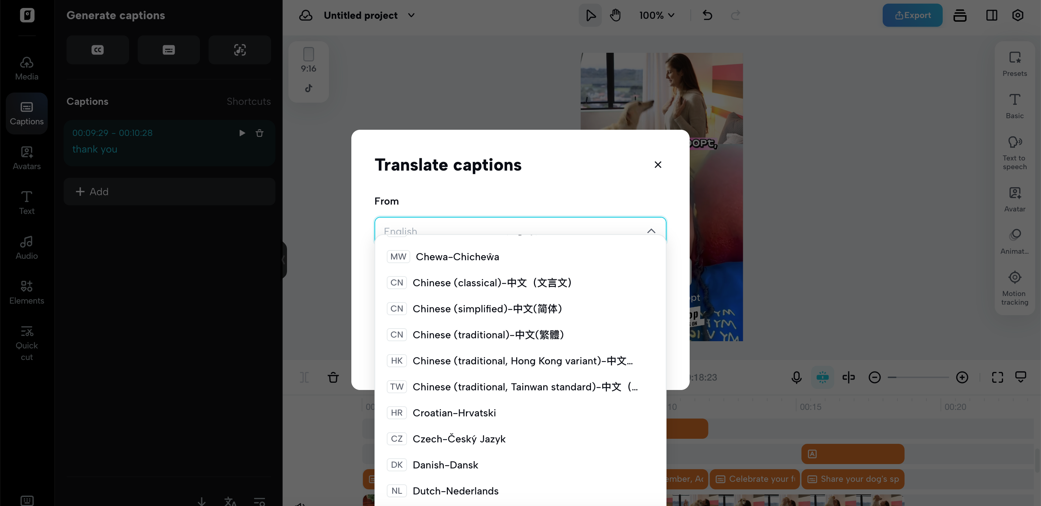Toggle the auto-captions button in the timeline
The height and width of the screenshot is (506, 1041).
point(822,377)
